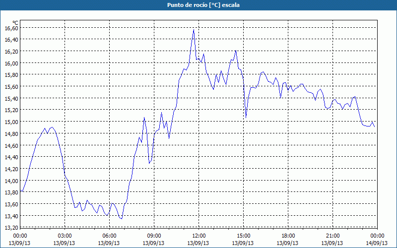Click the 18:00 13/09/13 time label
This screenshot has width=397, height=248.
click(x=288, y=240)
